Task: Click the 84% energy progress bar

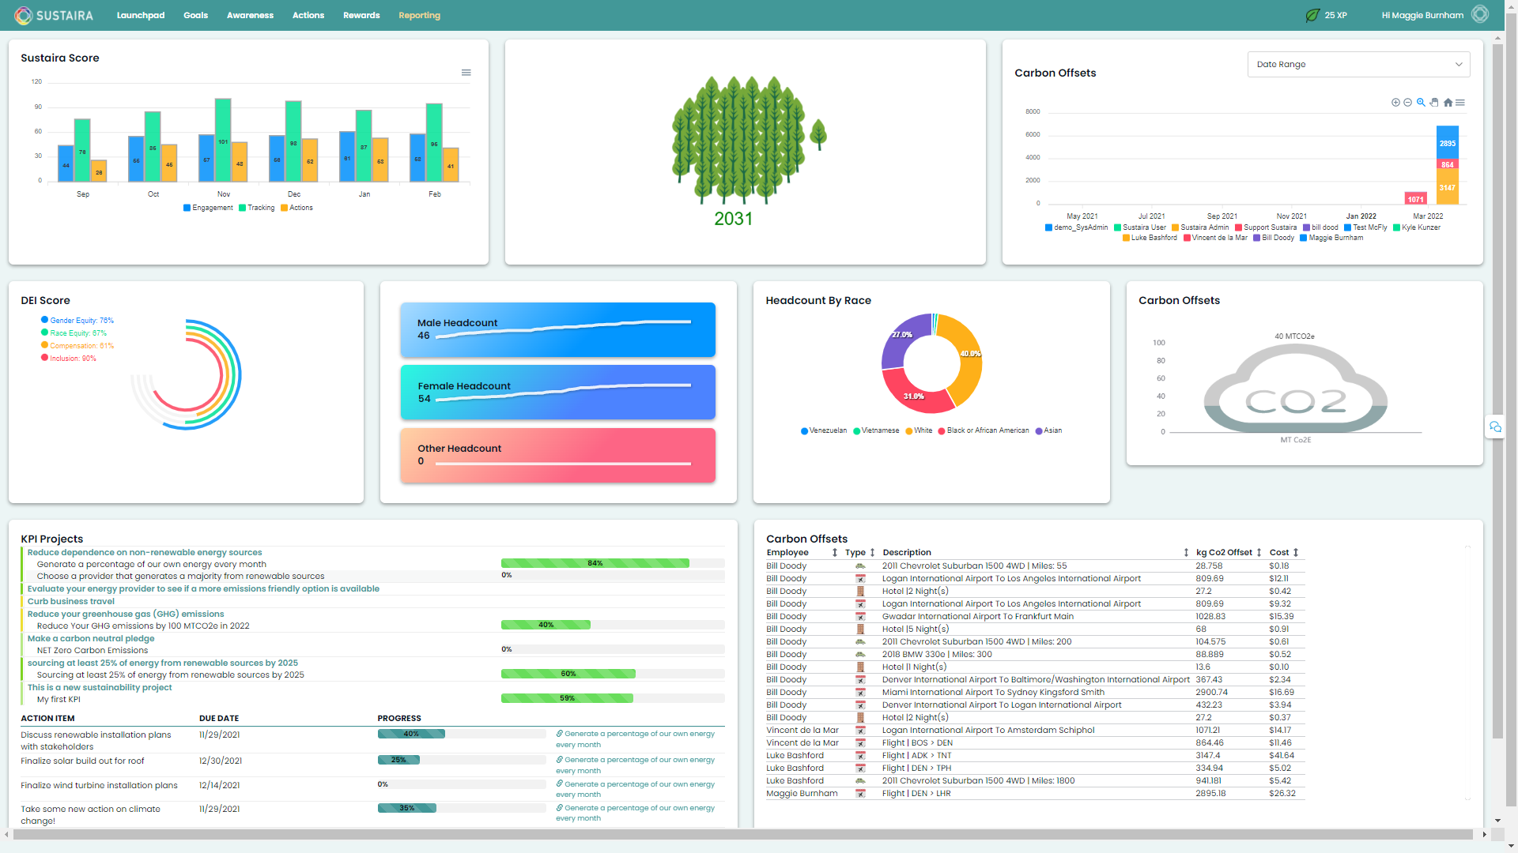Action: [595, 564]
